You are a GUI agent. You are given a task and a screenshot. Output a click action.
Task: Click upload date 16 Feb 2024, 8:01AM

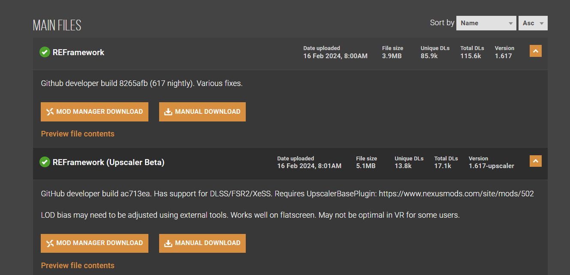309,166
